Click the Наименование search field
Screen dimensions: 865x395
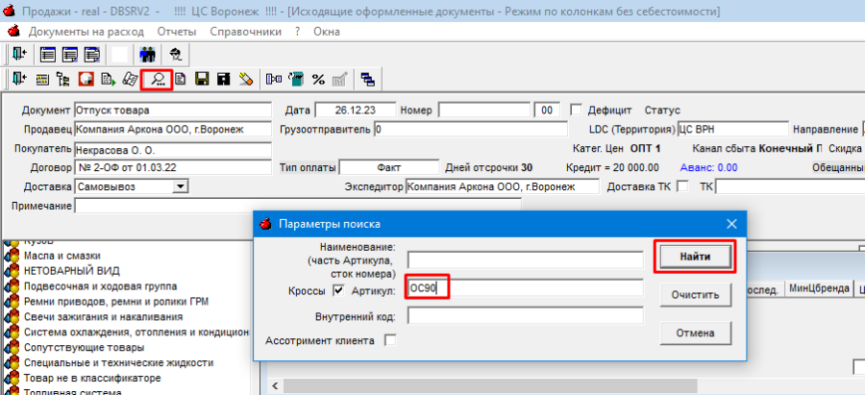[526, 260]
